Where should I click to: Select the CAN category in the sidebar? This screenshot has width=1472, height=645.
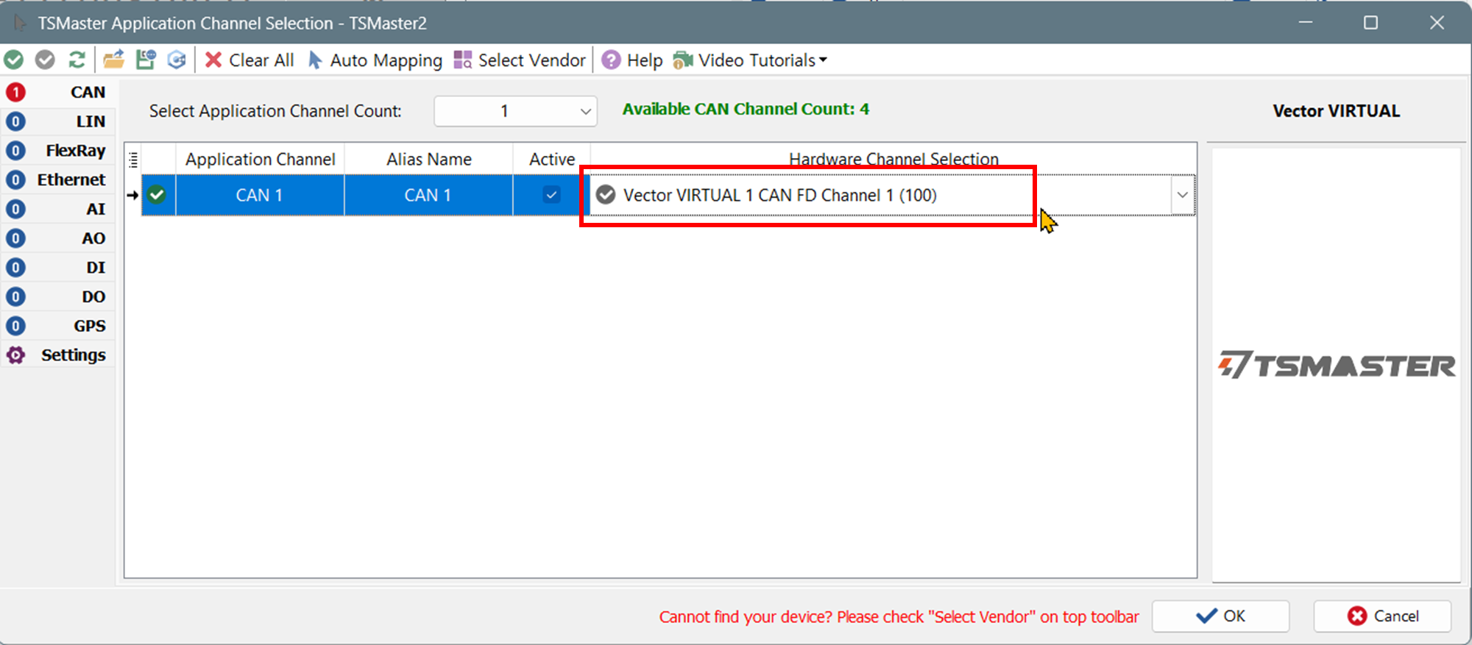pos(58,92)
